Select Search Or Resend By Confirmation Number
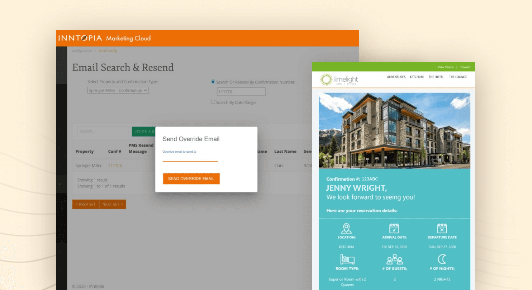Screen dimensions: 532x290 [213, 82]
